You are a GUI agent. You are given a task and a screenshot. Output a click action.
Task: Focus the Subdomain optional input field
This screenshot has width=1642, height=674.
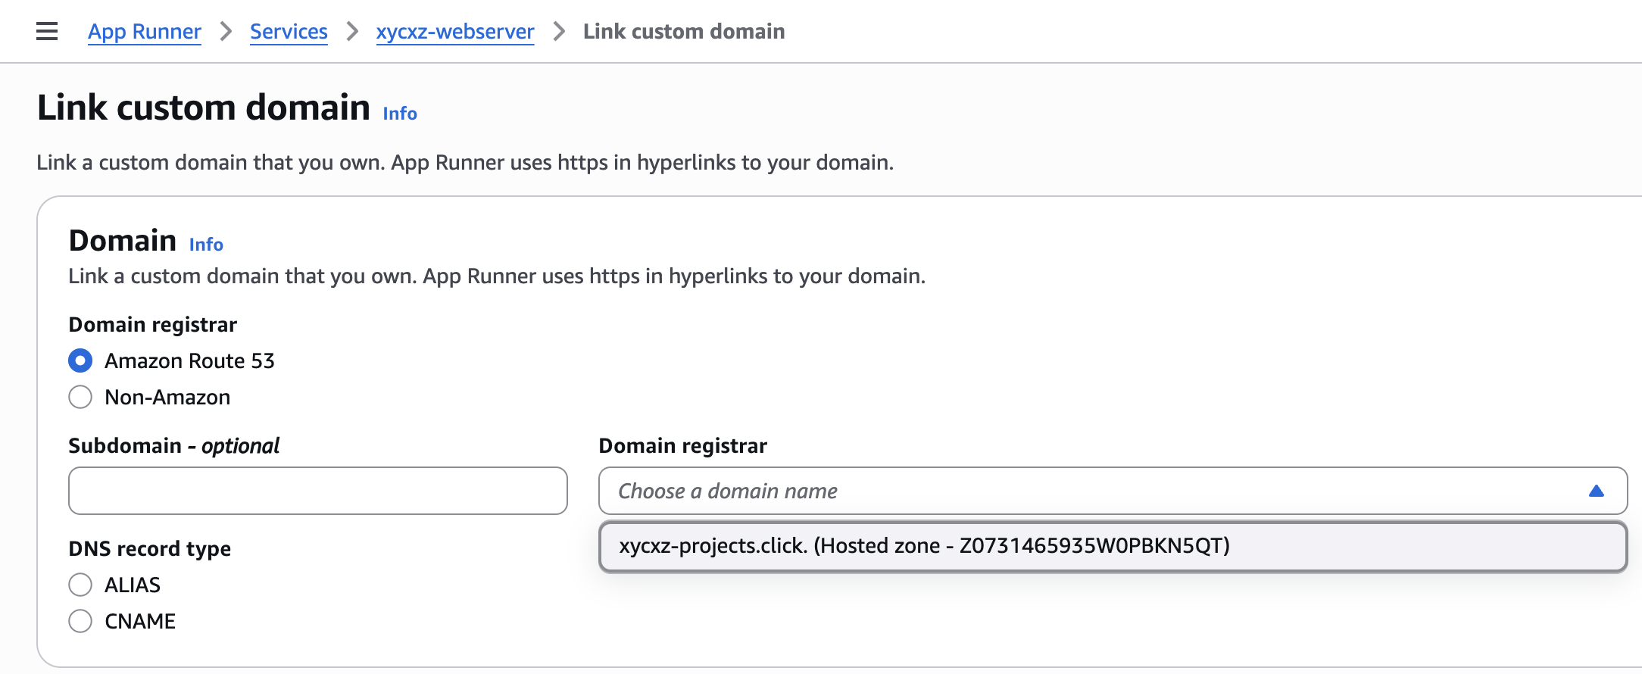point(318,491)
